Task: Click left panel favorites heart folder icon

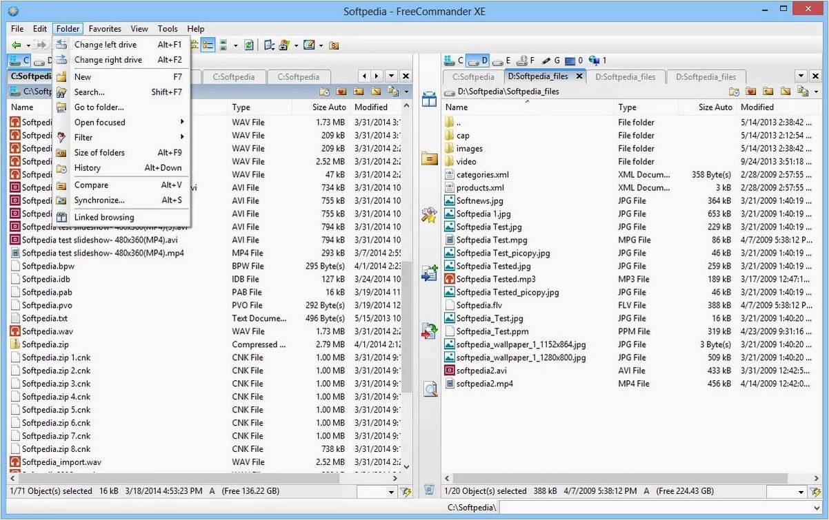Action: (x=341, y=92)
